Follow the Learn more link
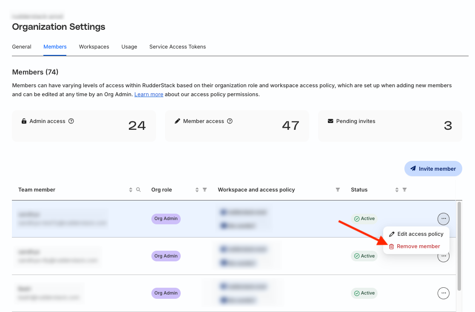 click(x=149, y=94)
